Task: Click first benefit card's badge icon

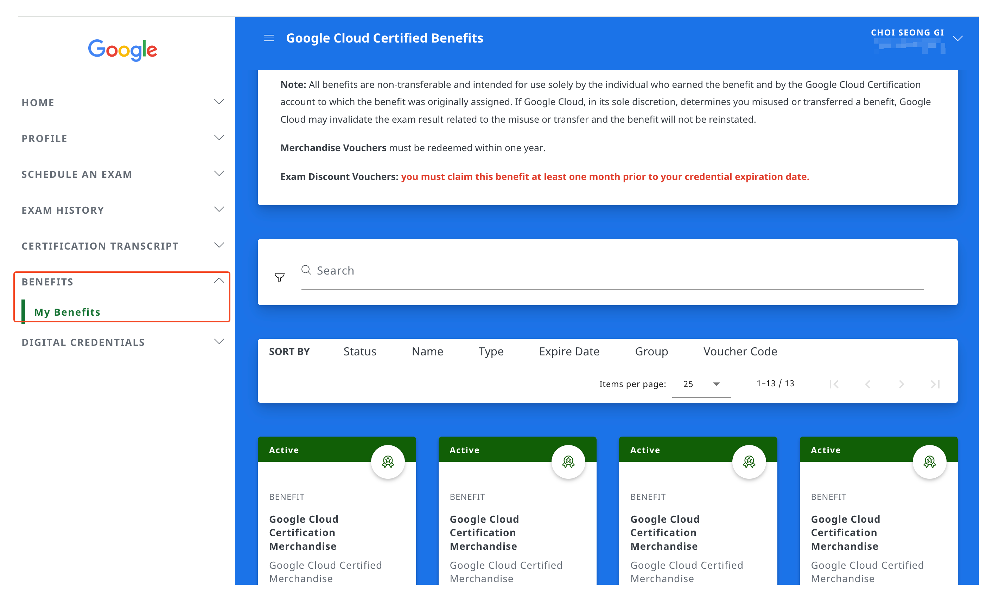Action: [x=388, y=462]
